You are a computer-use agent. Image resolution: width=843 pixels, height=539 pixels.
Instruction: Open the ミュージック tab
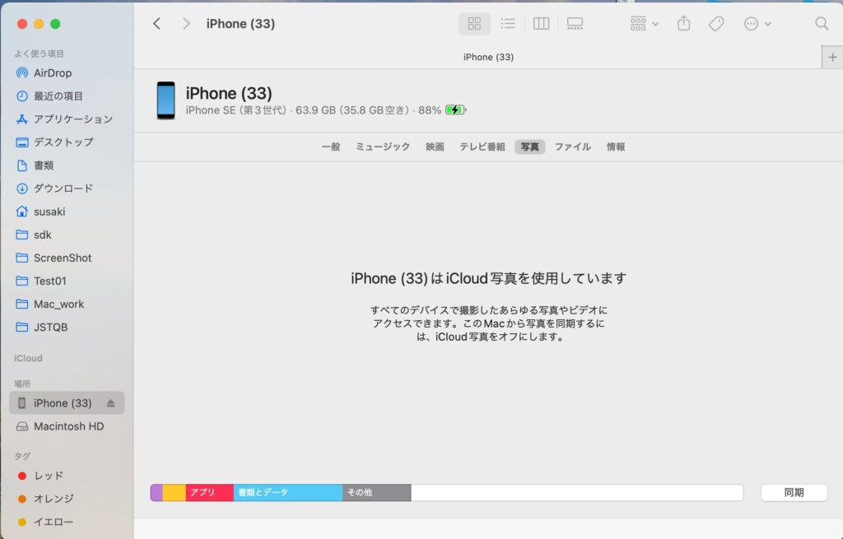pos(383,146)
